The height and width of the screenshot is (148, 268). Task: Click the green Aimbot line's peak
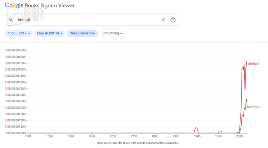point(247,100)
